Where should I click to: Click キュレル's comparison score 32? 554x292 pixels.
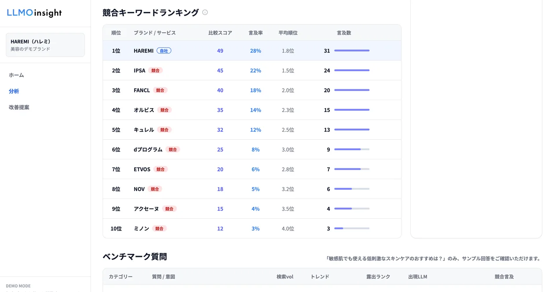220,130
